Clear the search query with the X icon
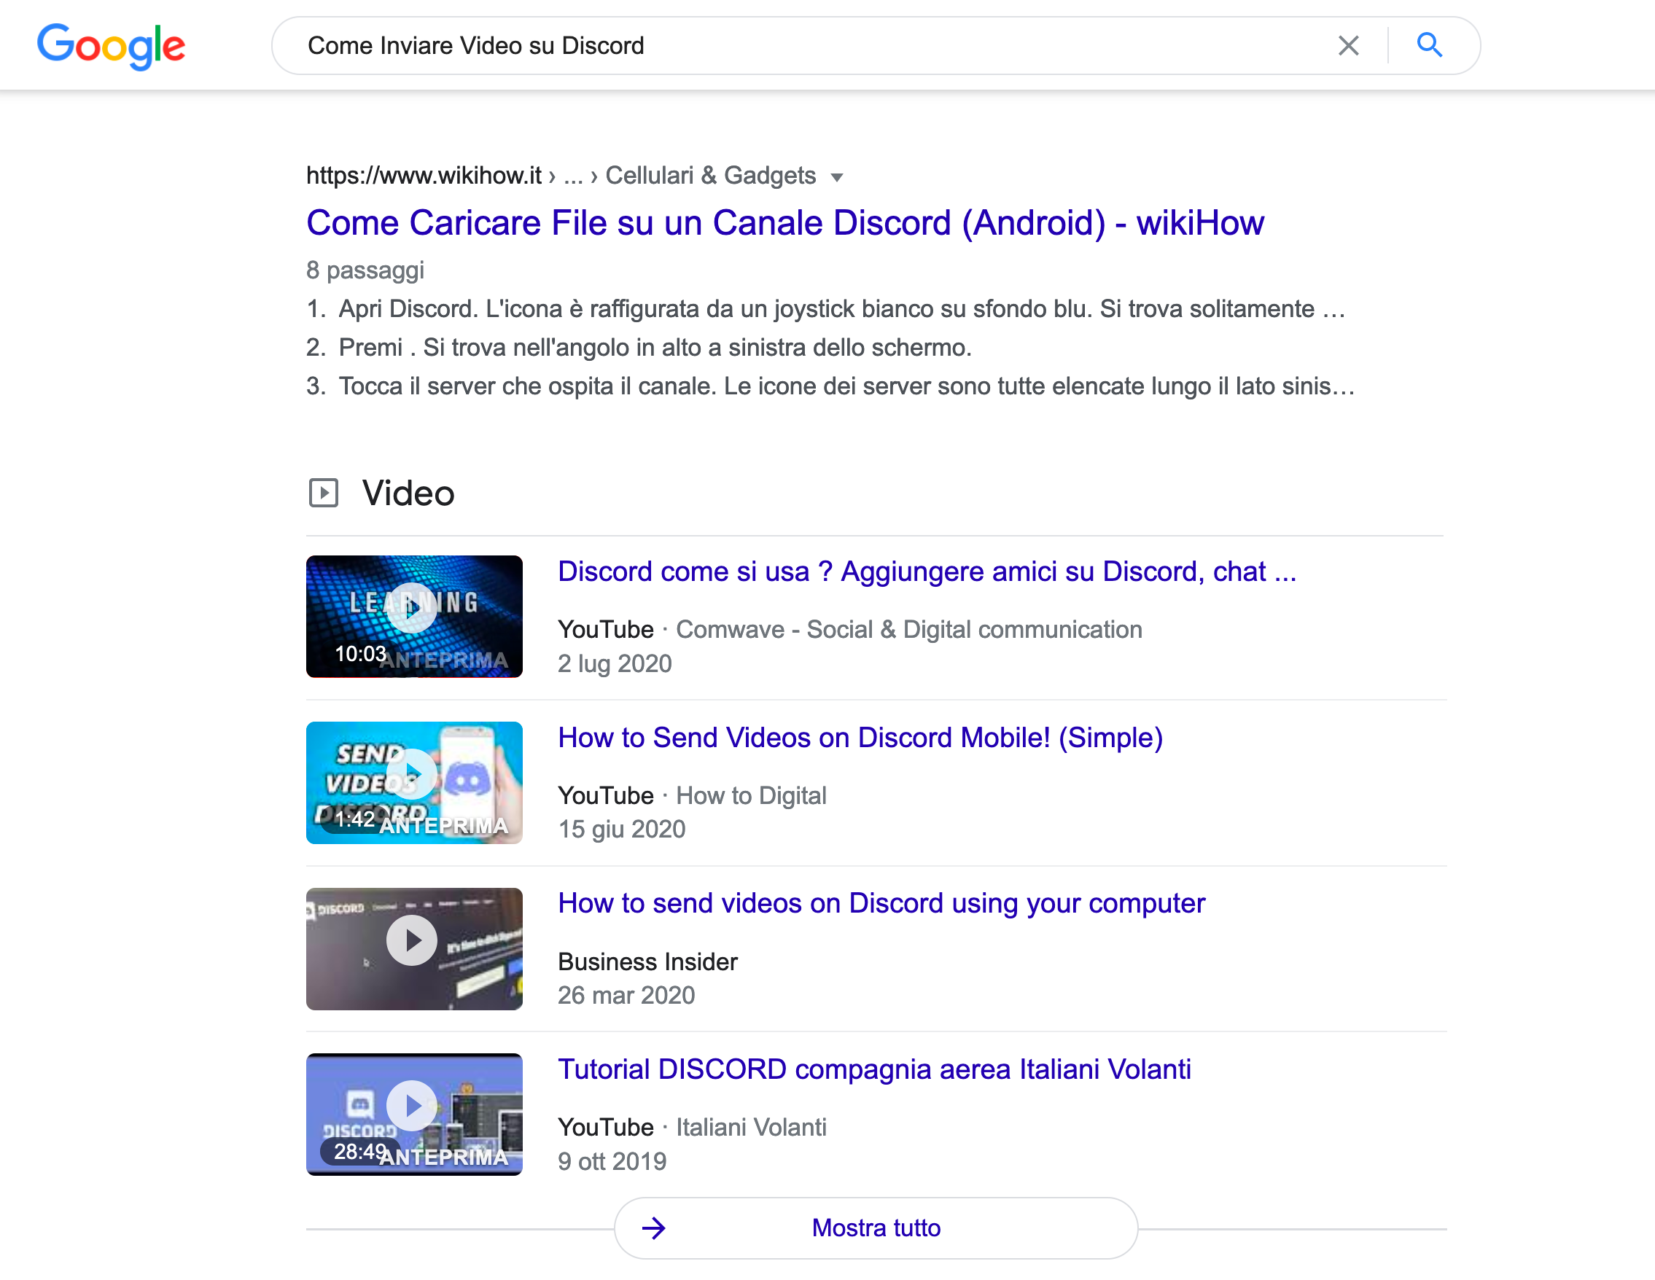 point(1348,45)
